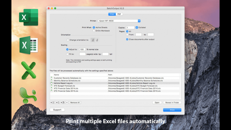Select Adjust to scaling radio button

coord(67,49)
